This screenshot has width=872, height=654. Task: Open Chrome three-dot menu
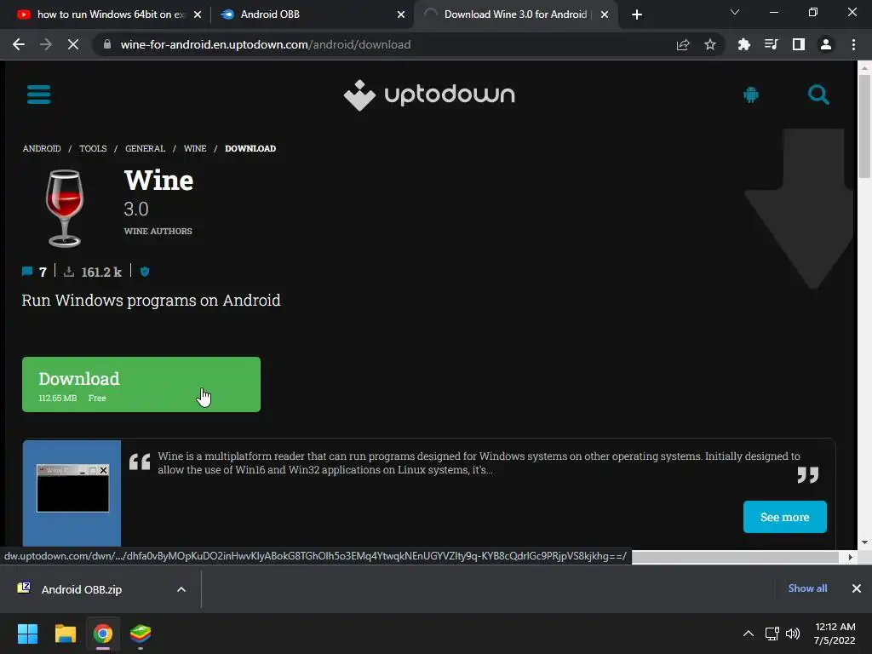pos(853,44)
